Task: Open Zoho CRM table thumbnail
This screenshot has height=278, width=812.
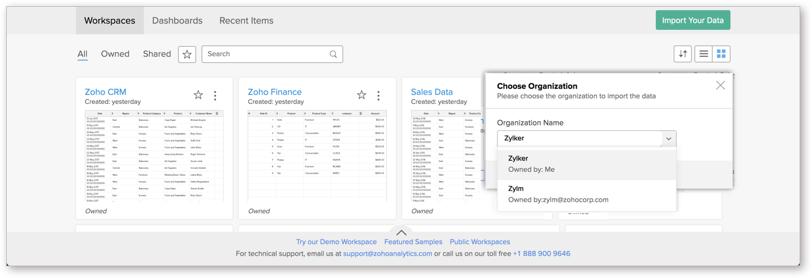Action: (x=154, y=156)
